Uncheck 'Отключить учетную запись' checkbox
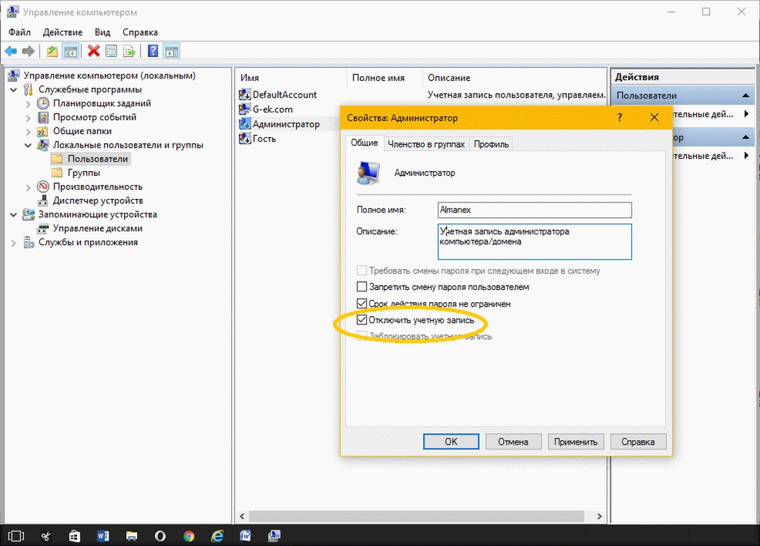760x546 pixels. (362, 321)
